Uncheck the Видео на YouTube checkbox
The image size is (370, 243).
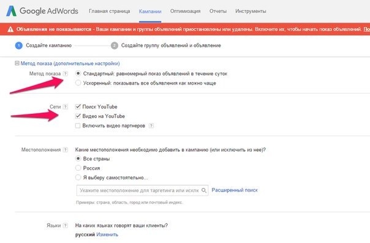tap(78, 116)
